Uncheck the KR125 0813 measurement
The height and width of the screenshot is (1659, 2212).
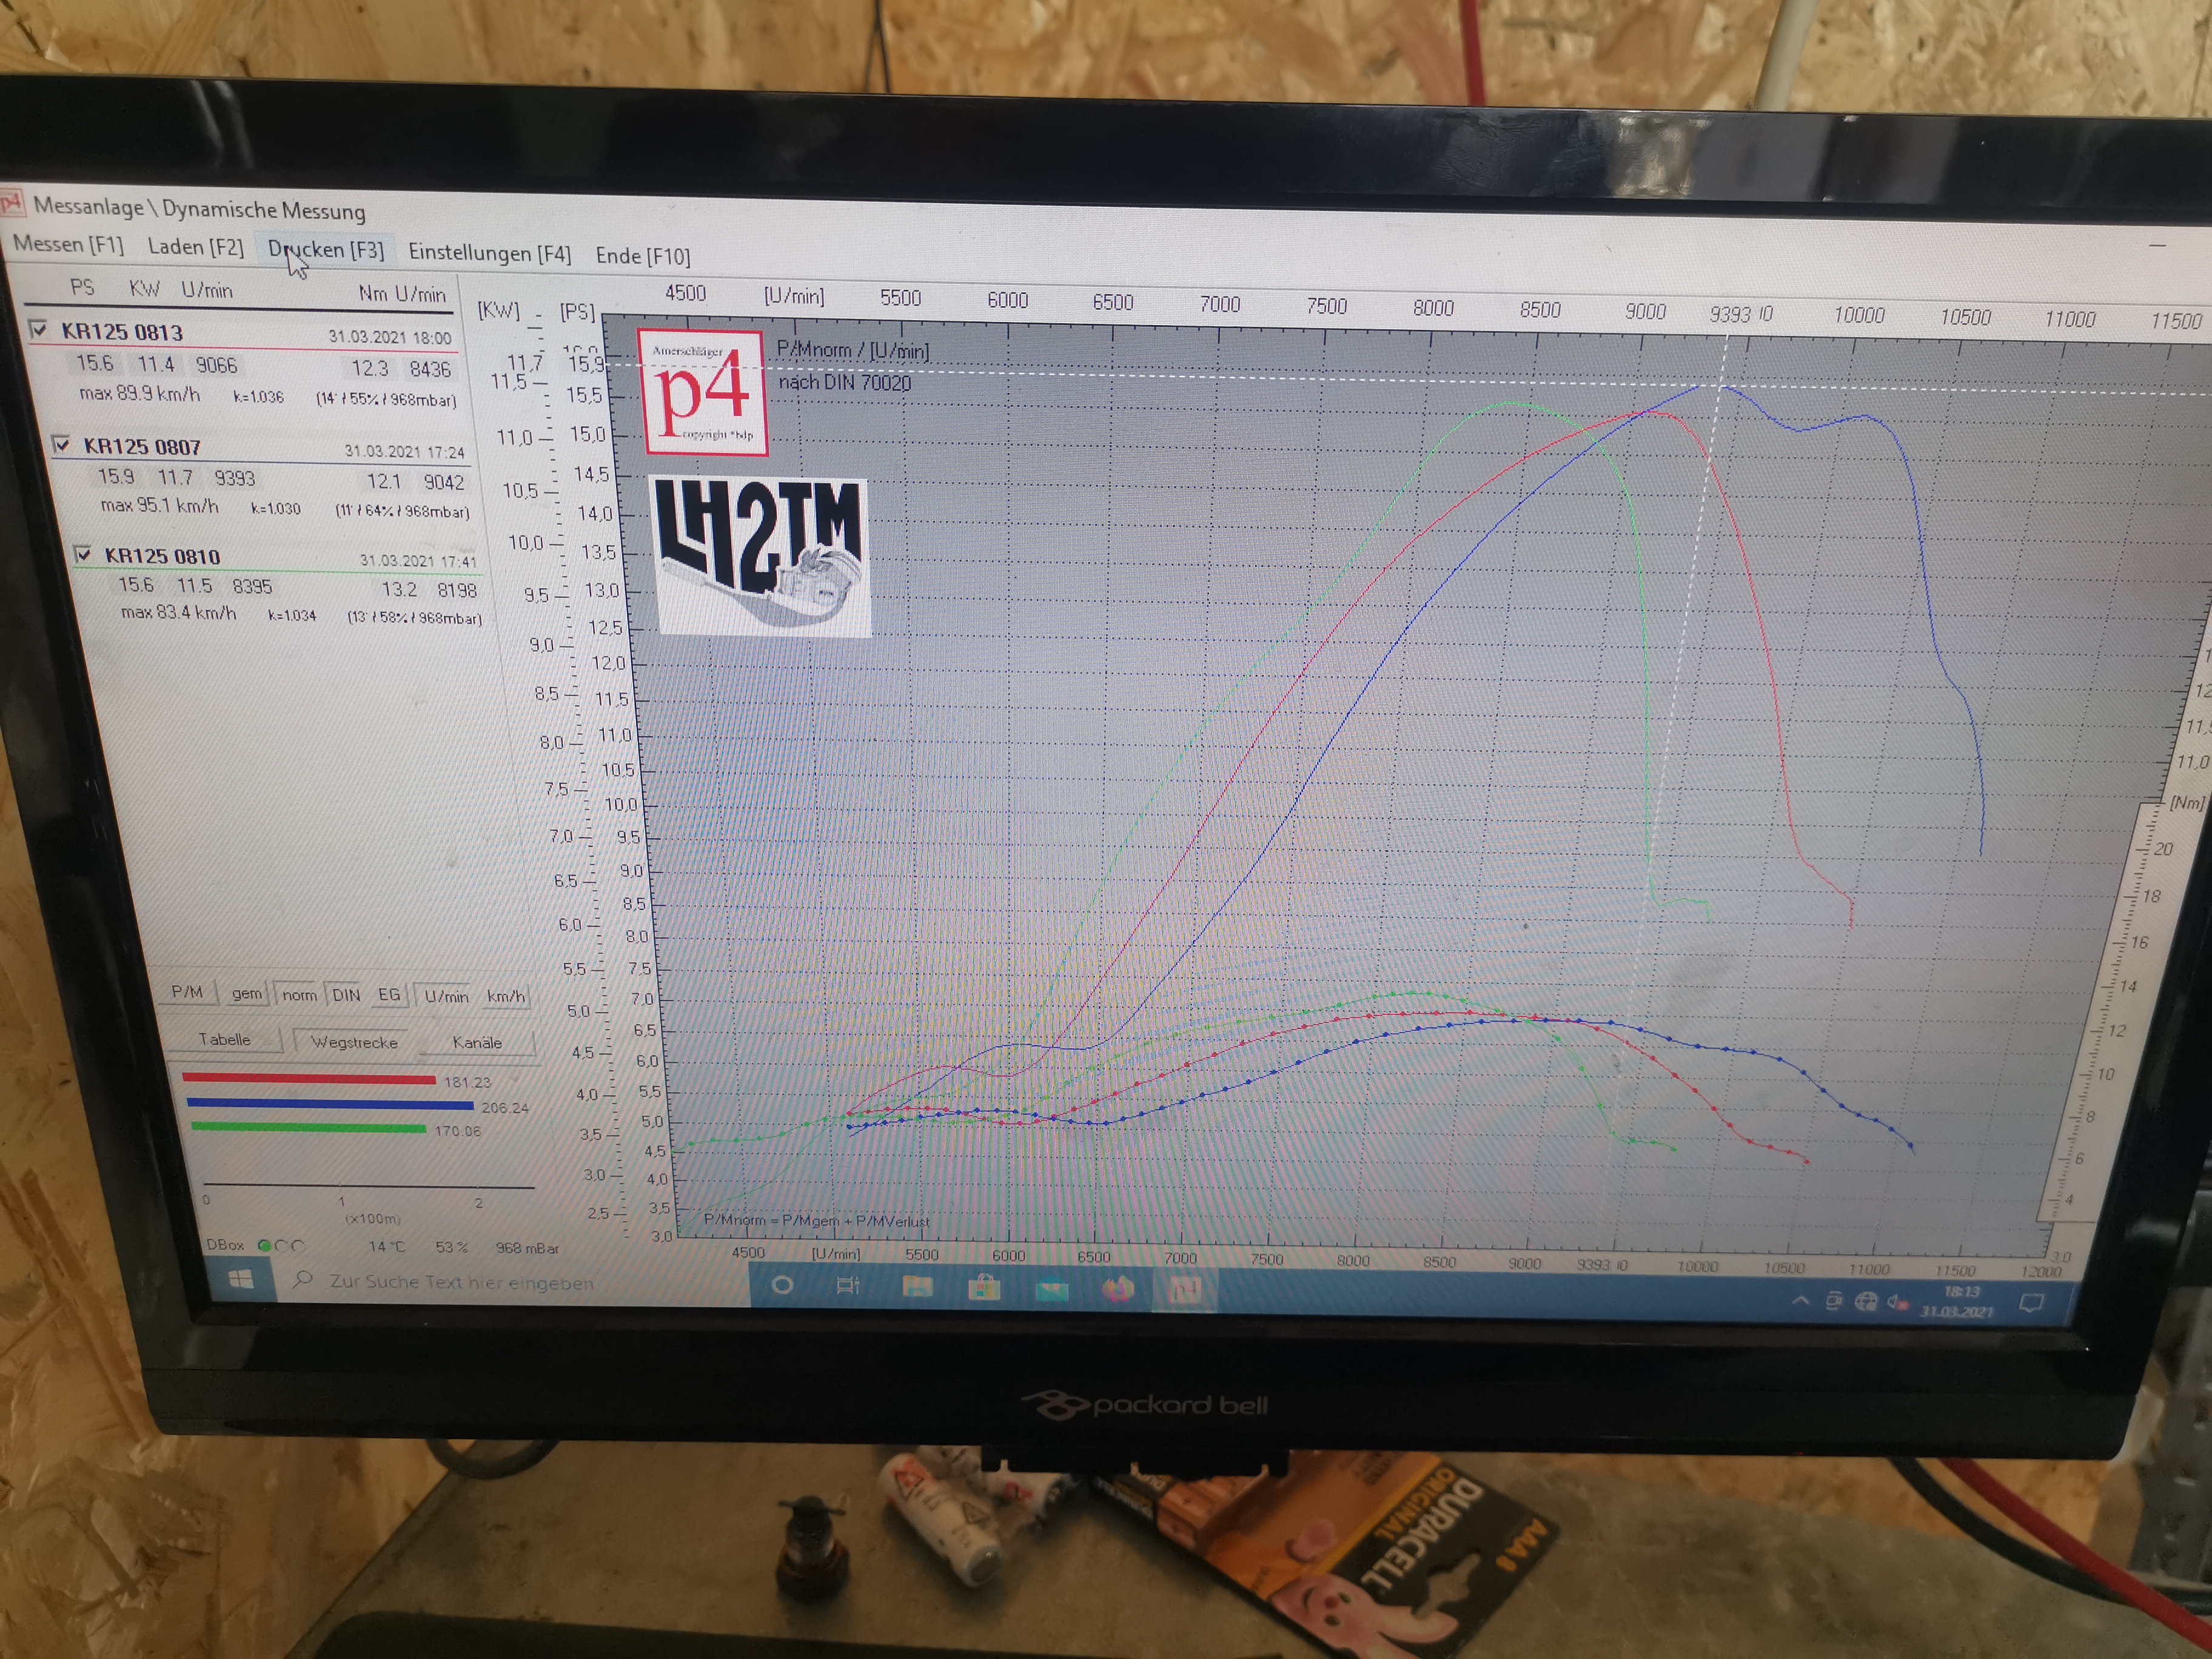click(x=39, y=329)
